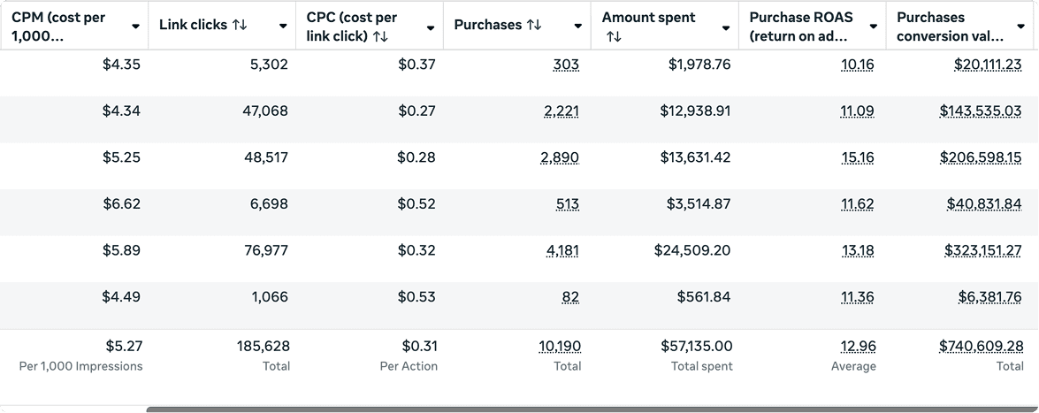Open the Purchases conversion value column dropdown
This screenshot has width=1039, height=413.
click(x=1021, y=27)
